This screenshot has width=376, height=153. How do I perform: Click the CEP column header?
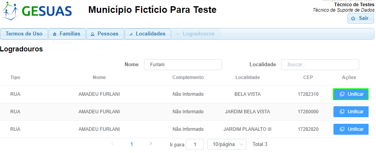click(x=308, y=77)
